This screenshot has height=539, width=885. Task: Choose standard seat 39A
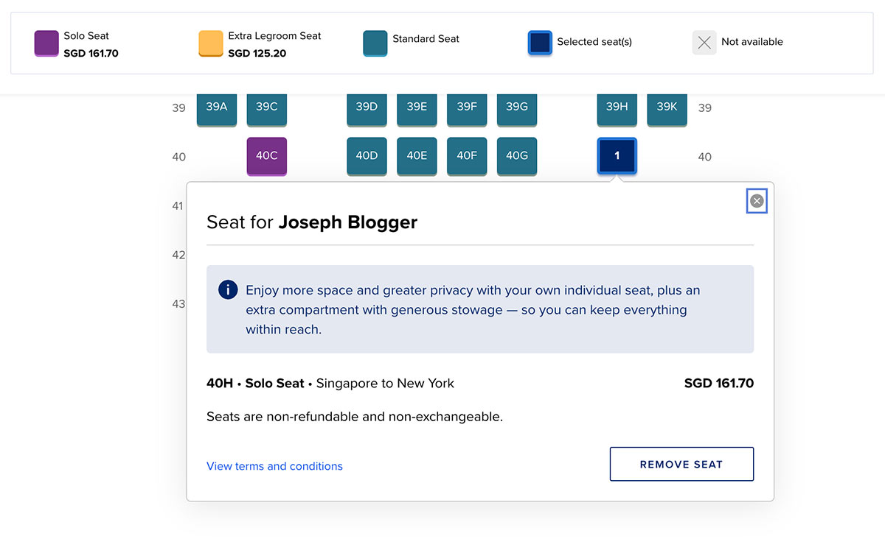(x=216, y=108)
